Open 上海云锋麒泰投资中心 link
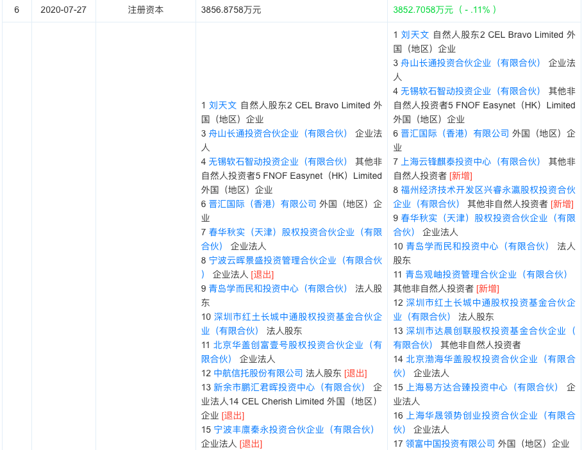The height and width of the screenshot is (450, 582). (x=470, y=162)
